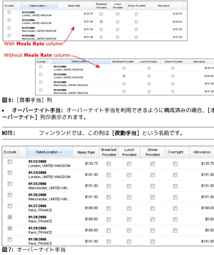
Task: Click $0.00 allowance for 01/28/2008
Action: pyautogui.click(x=209, y=219)
